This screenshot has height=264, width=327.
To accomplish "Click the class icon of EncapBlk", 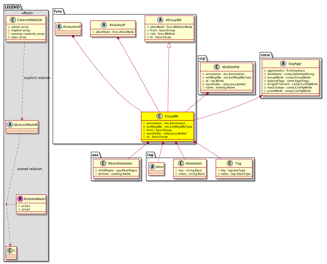I will click(x=159, y=116).
